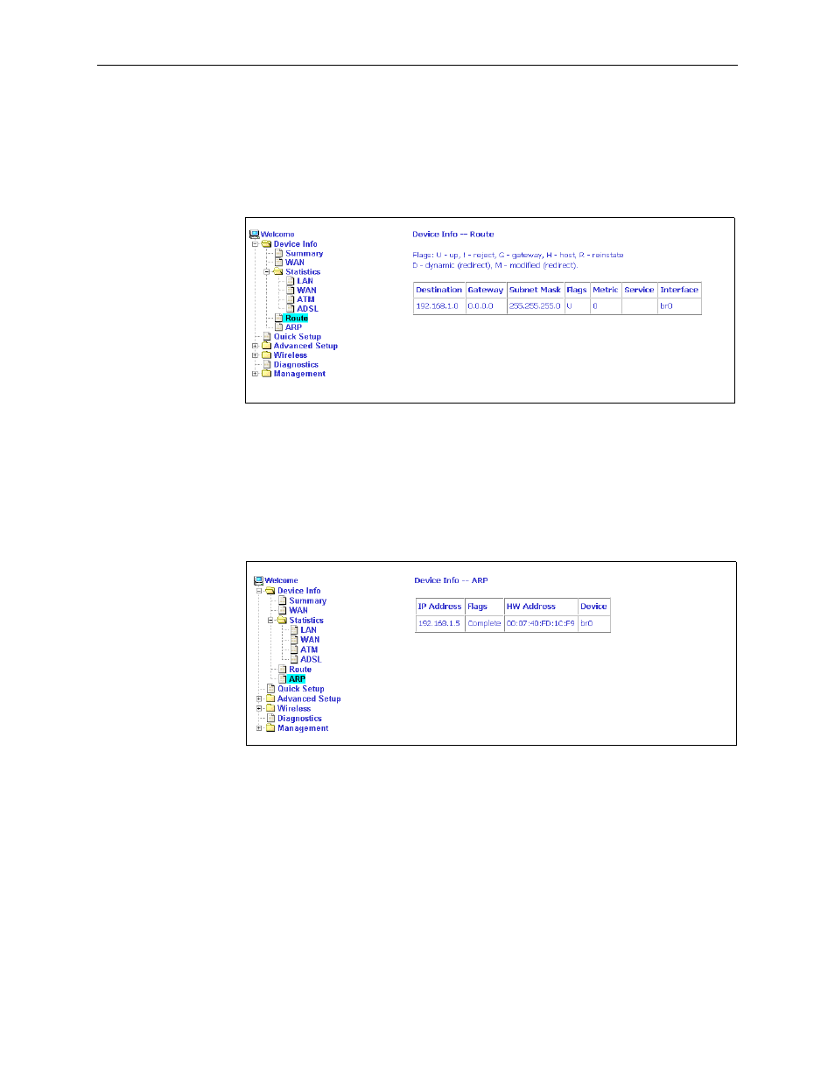Click the Subnet Mask column header

[x=535, y=290]
